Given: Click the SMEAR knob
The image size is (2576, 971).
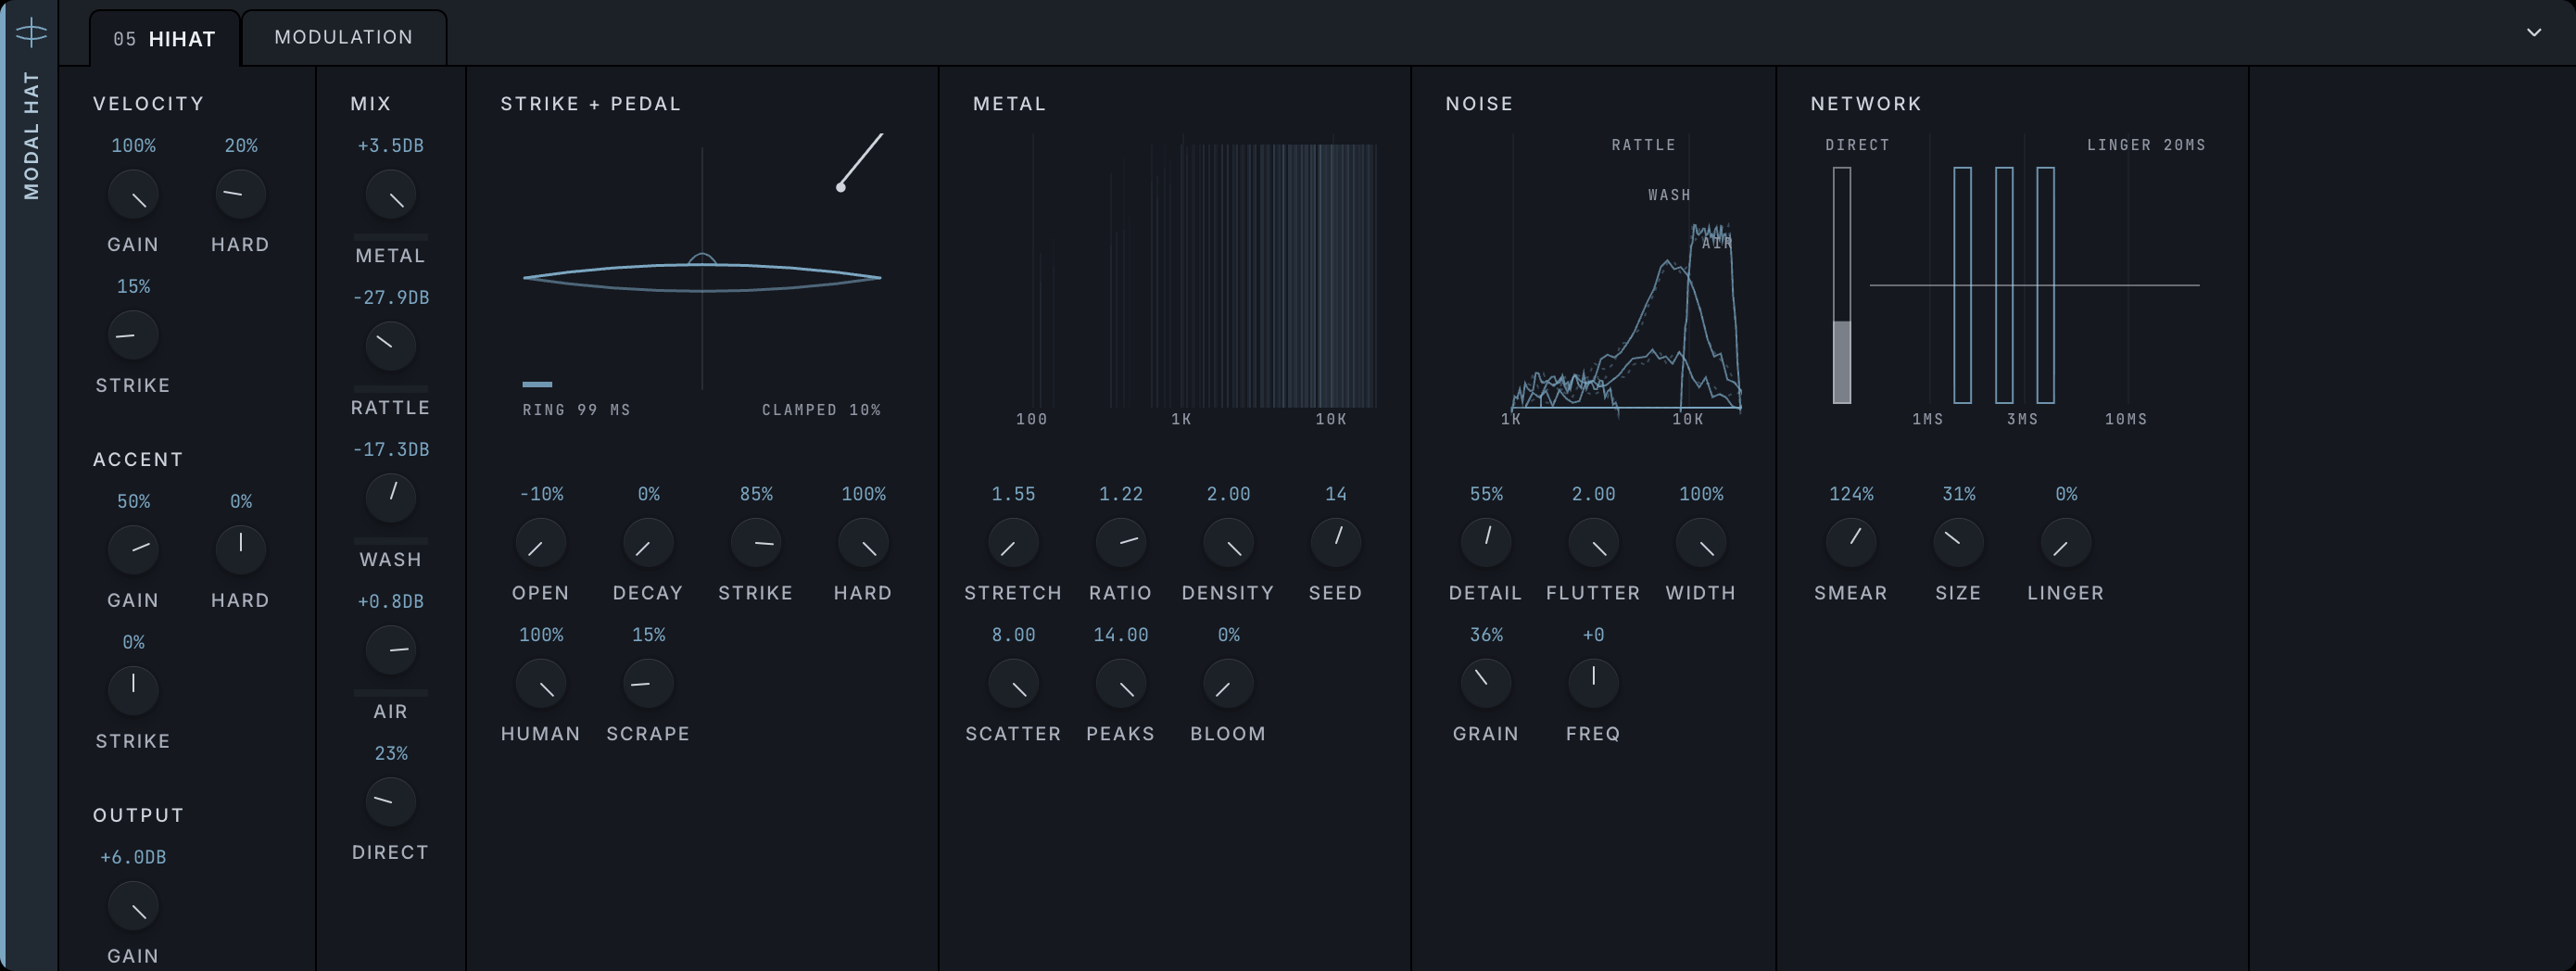Looking at the screenshot, I should (x=1851, y=543).
